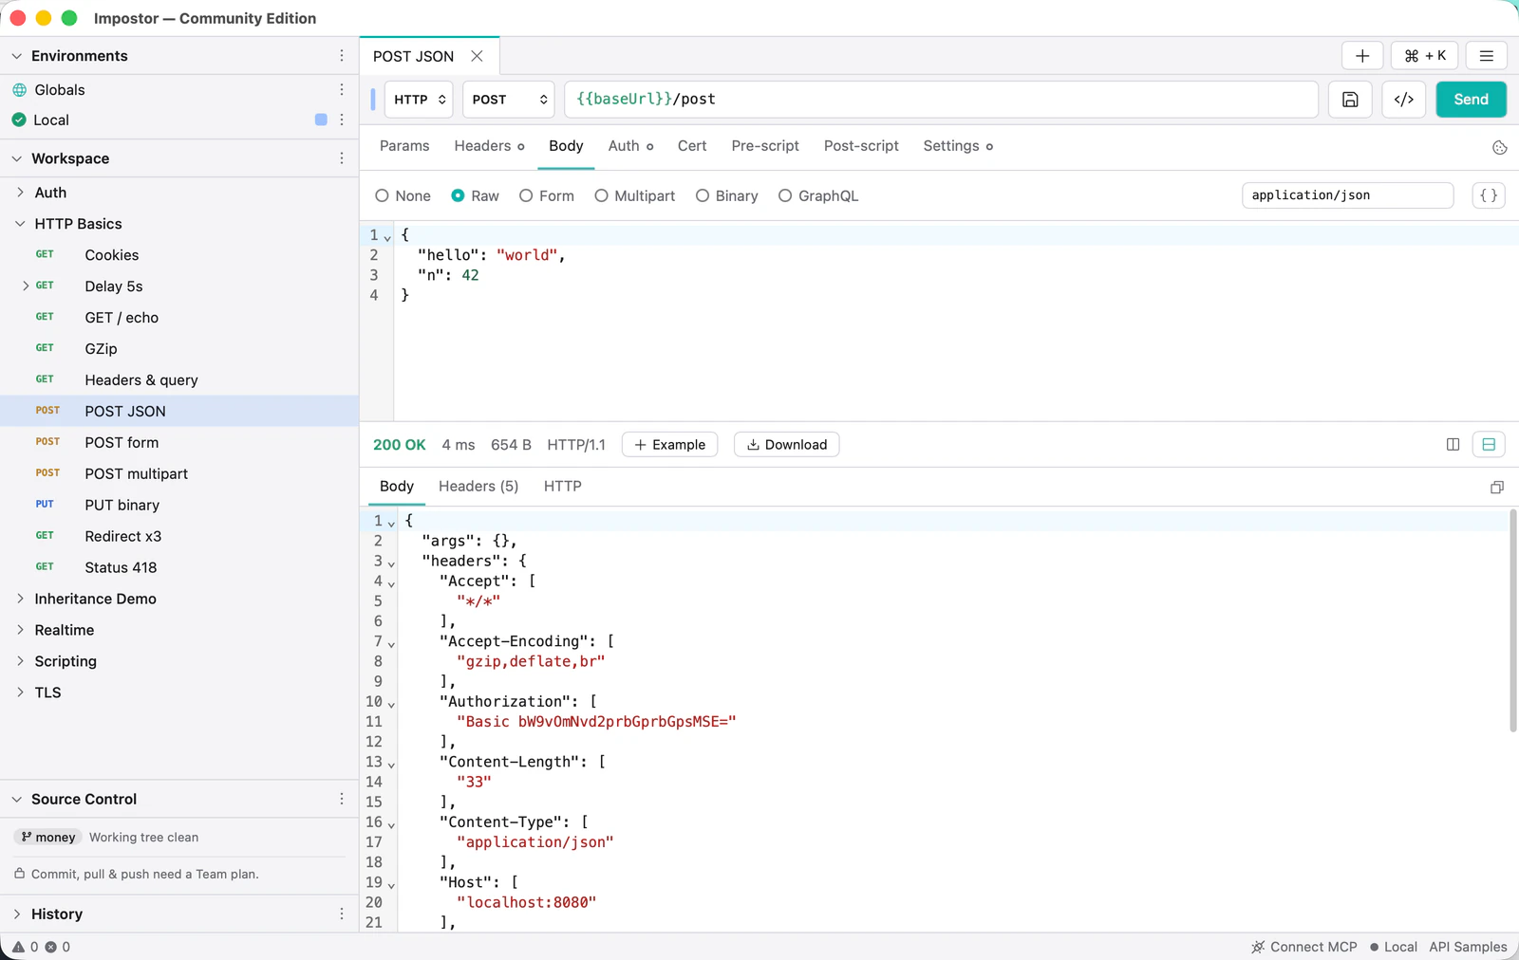Click Connect MCP in status bar
The width and height of the screenshot is (1519, 960).
1304,947
